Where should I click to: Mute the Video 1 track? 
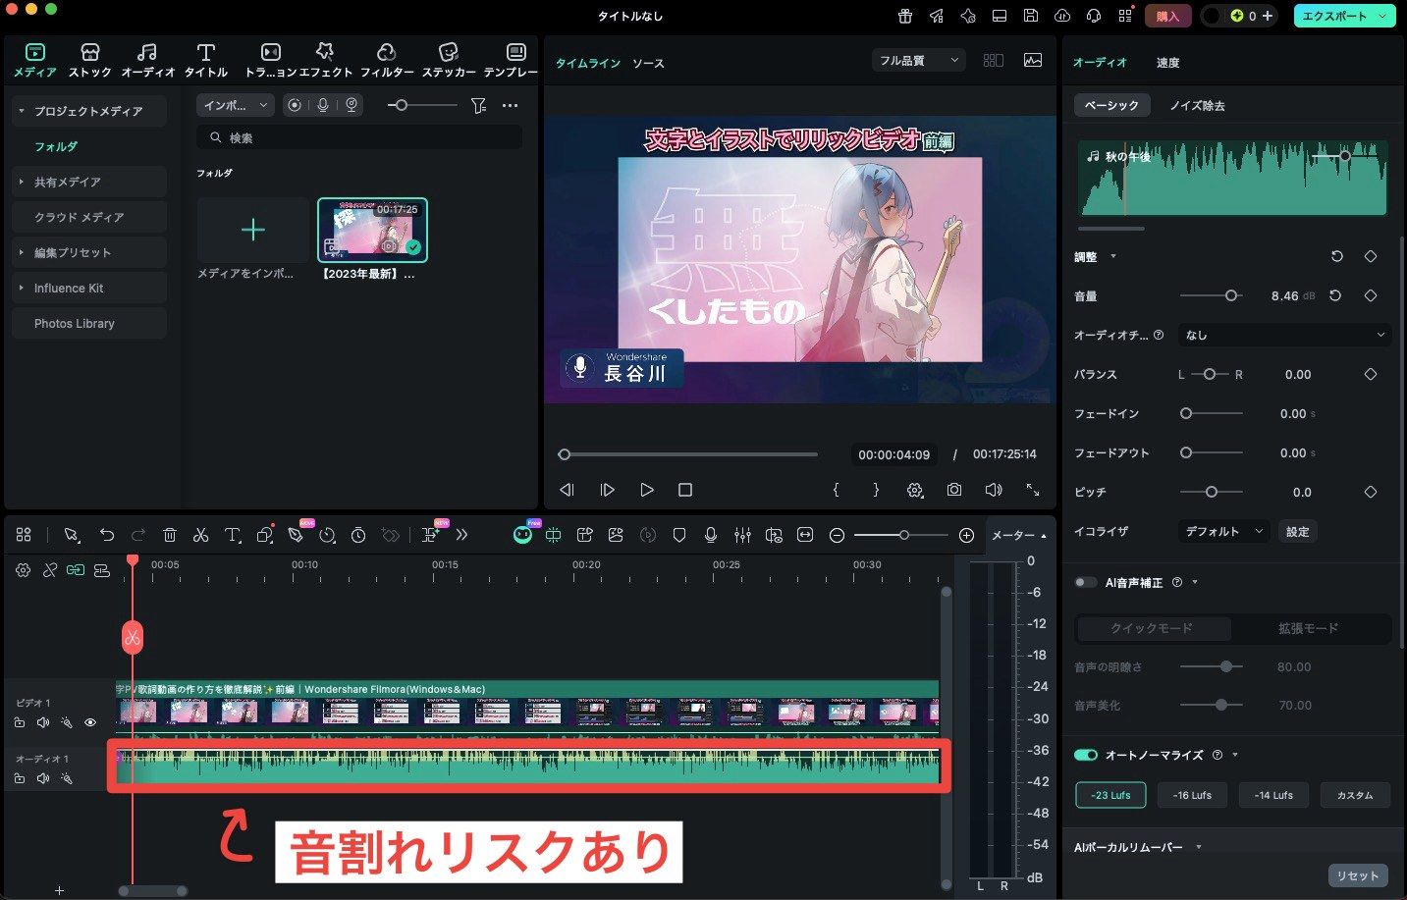pos(42,723)
